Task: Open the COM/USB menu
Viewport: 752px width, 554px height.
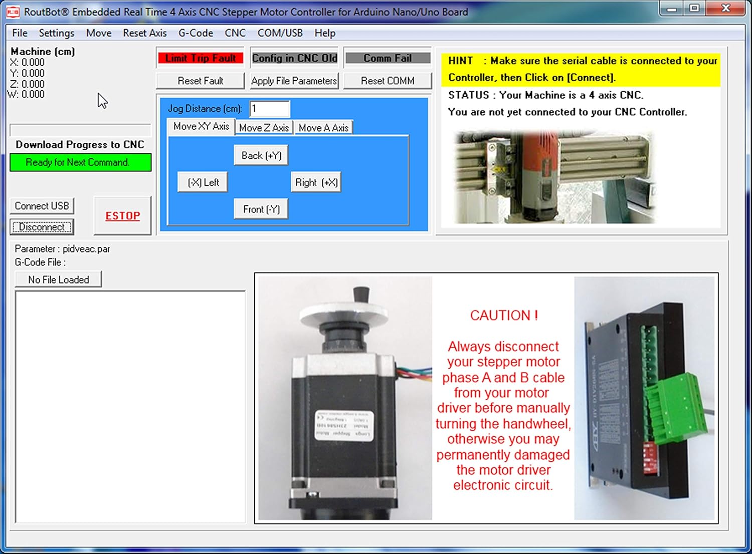Action: coord(280,33)
